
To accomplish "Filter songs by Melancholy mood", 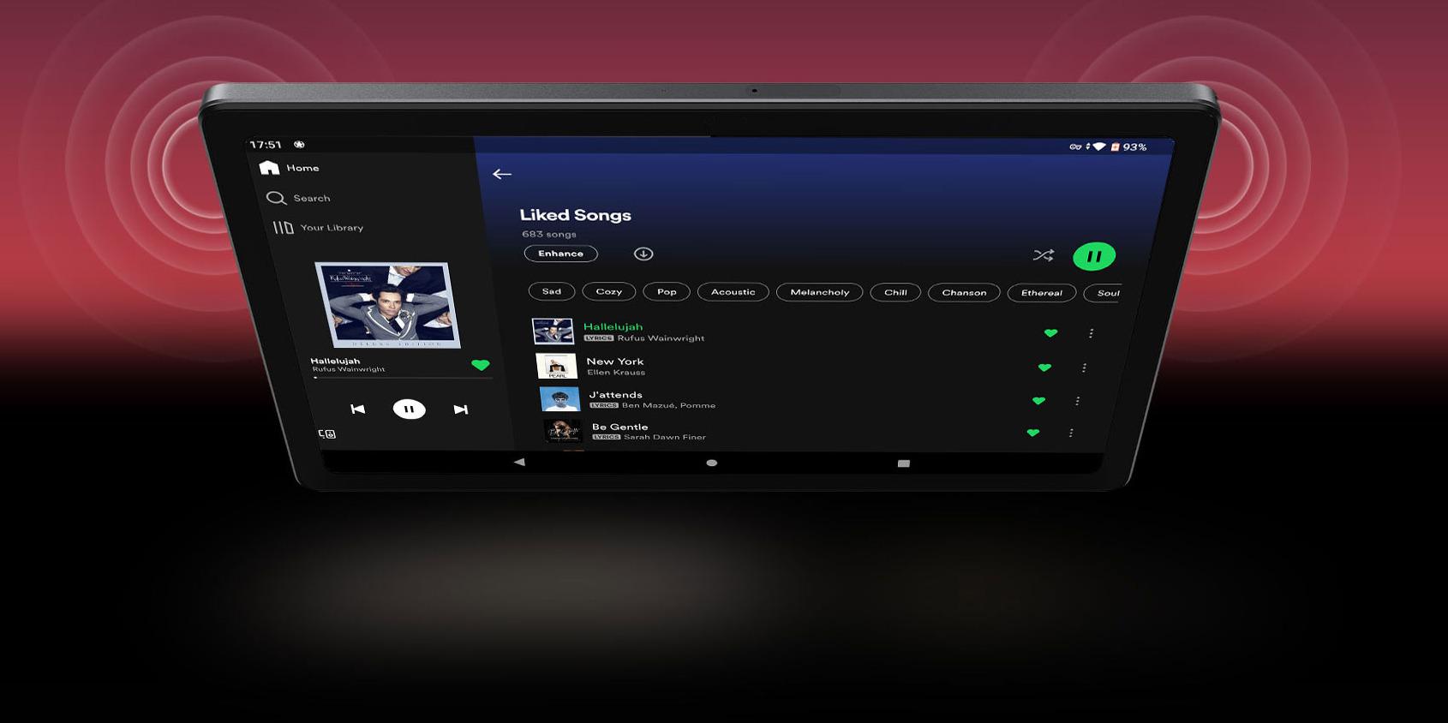I will pos(819,292).
